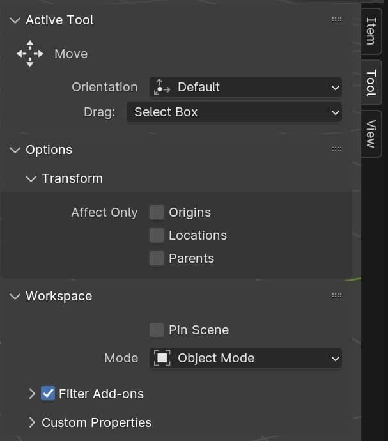
Task: Enable Affect Only Locations checkbox
Action: [157, 235]
